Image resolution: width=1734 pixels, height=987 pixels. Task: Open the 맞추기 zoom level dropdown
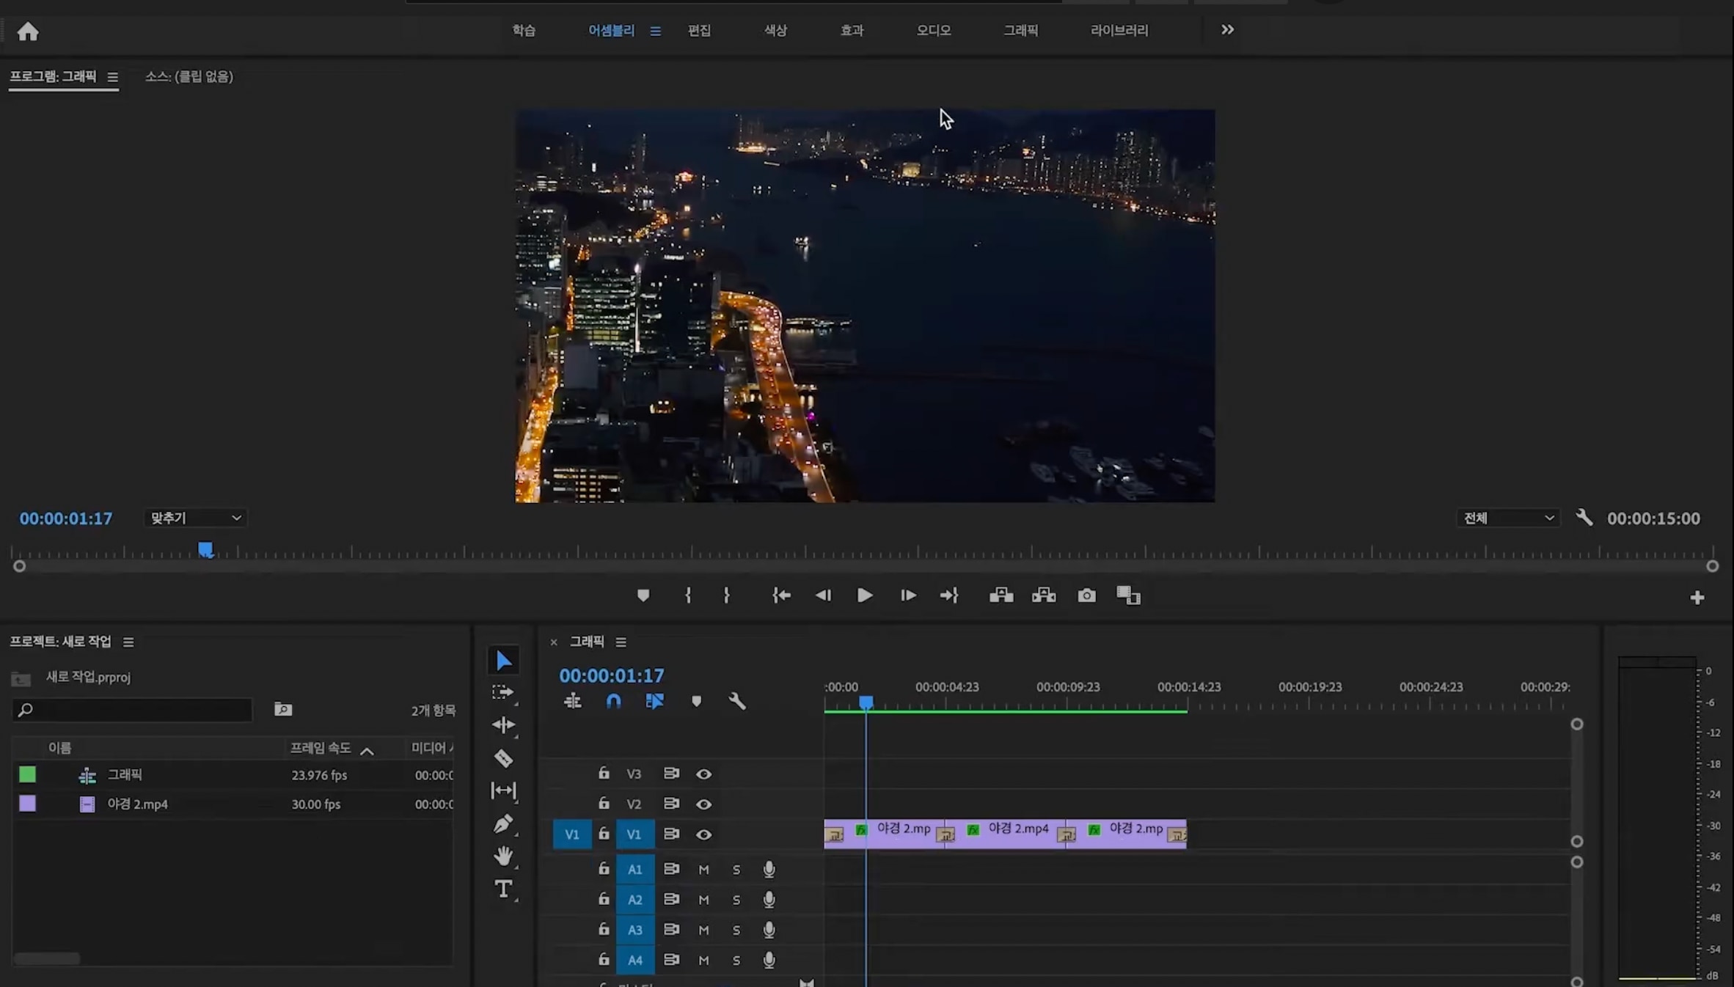pyautogui.click(x=195, y=518)
